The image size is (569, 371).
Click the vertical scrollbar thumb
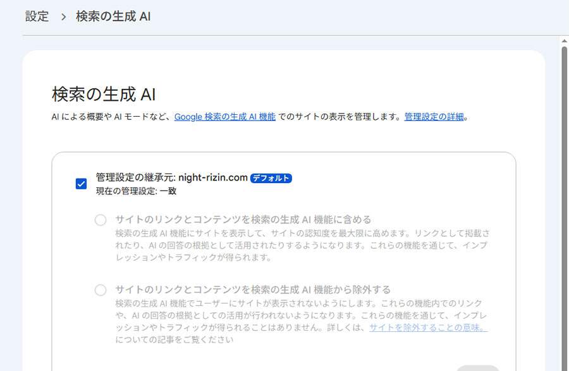pyautogui.click(x=565, y=208)
